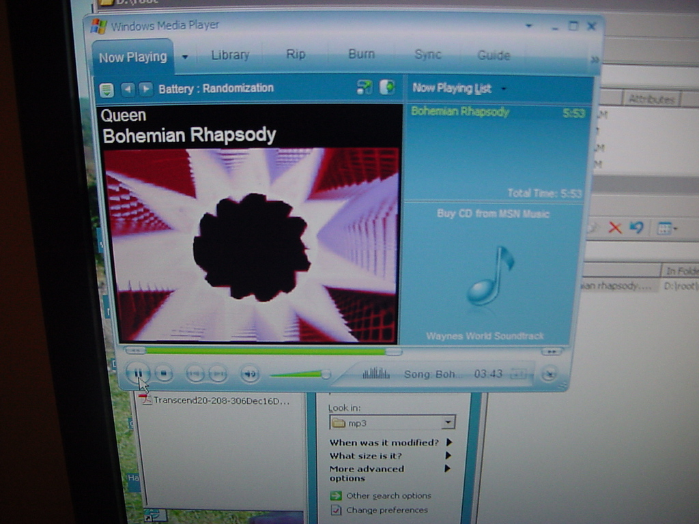This screenshot has height=524, width=699.
Task: Click the toolbar icon right of Battery : Randomization
Action: [365, 87]
